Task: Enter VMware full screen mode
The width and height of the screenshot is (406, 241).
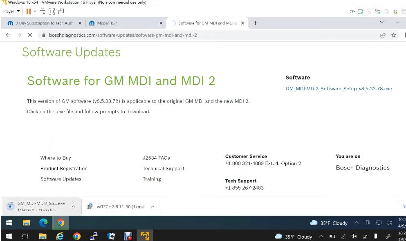Action: pyautogui.click(x=52, y=11)
